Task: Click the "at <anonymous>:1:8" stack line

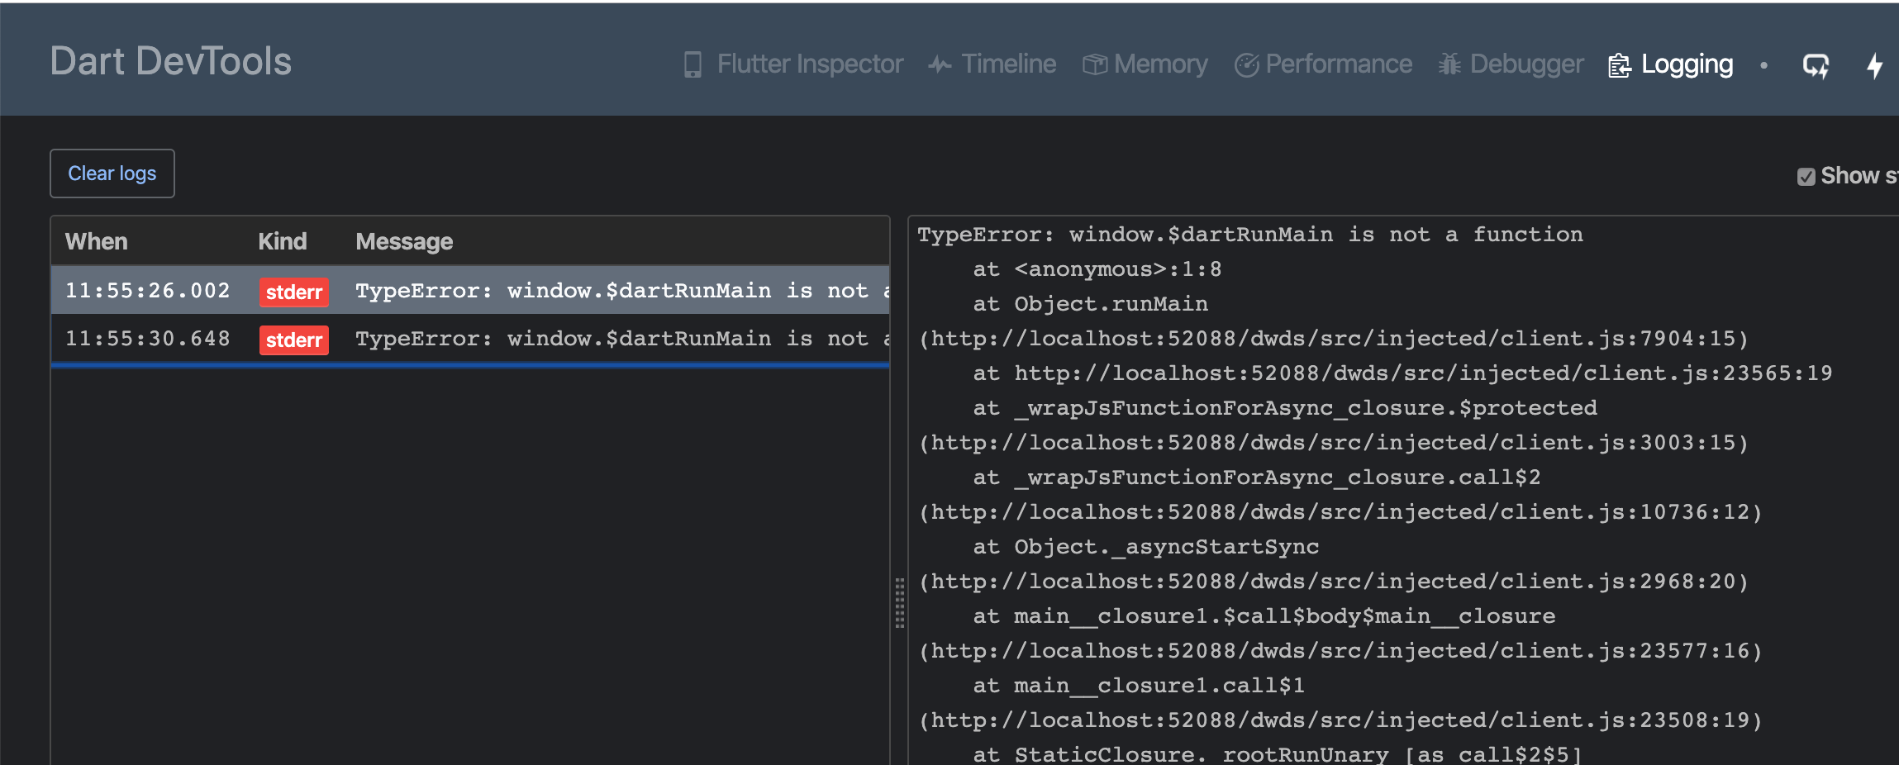Action: point(1097,269)
